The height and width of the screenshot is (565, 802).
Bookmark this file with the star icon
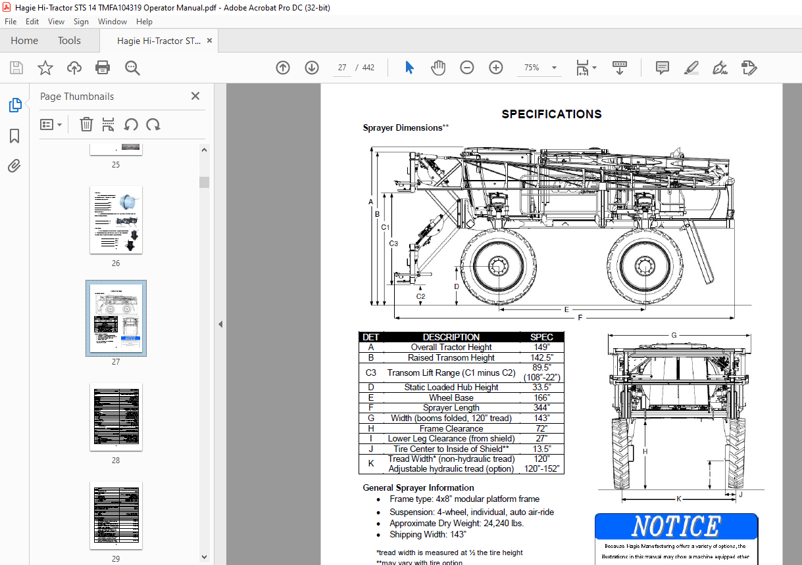tap(45, 68)
